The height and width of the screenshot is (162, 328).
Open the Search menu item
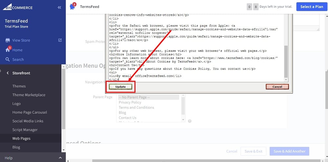tap(18, 60)
